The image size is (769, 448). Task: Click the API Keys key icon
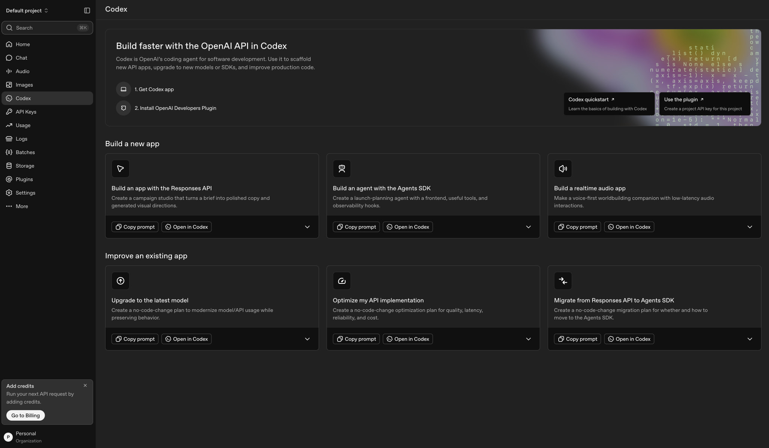coord(9,112)
